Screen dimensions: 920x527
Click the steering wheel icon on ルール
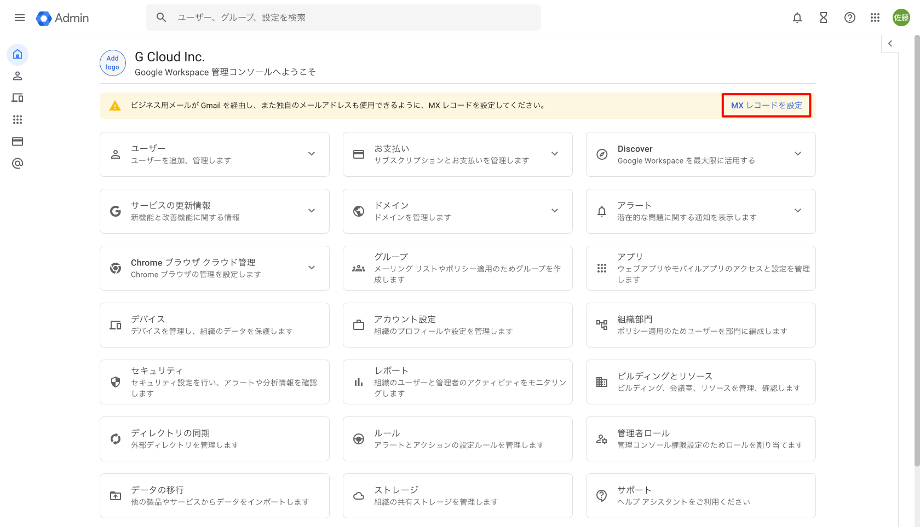point(359,439)
